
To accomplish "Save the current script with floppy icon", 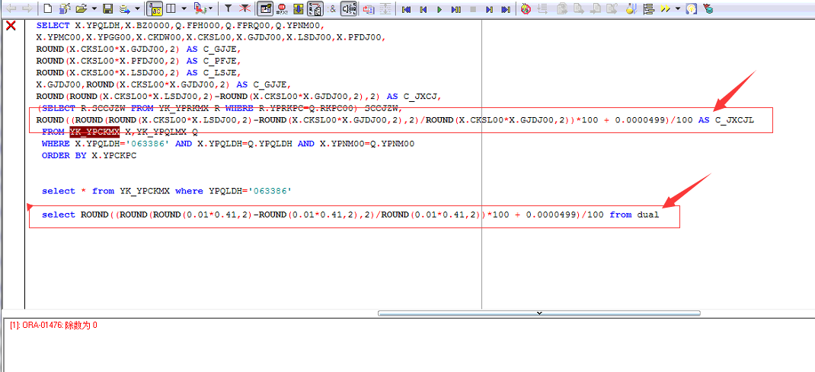I will click(x=108, y=8).
